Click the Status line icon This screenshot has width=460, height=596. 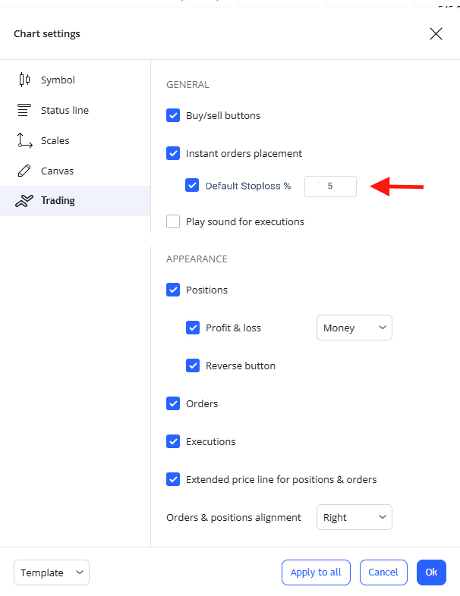25,110
